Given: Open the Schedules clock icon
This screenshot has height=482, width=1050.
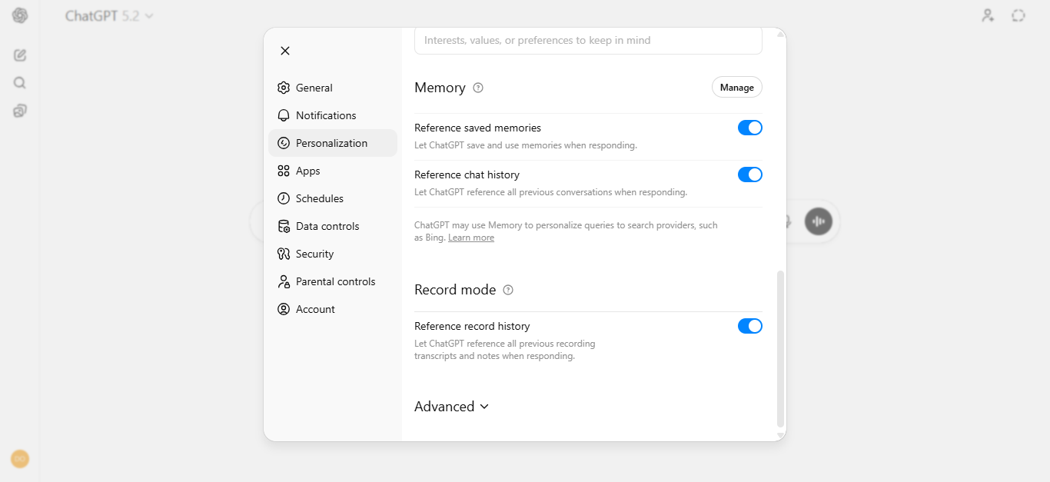Looking at the screenshot, I should 284,198.
